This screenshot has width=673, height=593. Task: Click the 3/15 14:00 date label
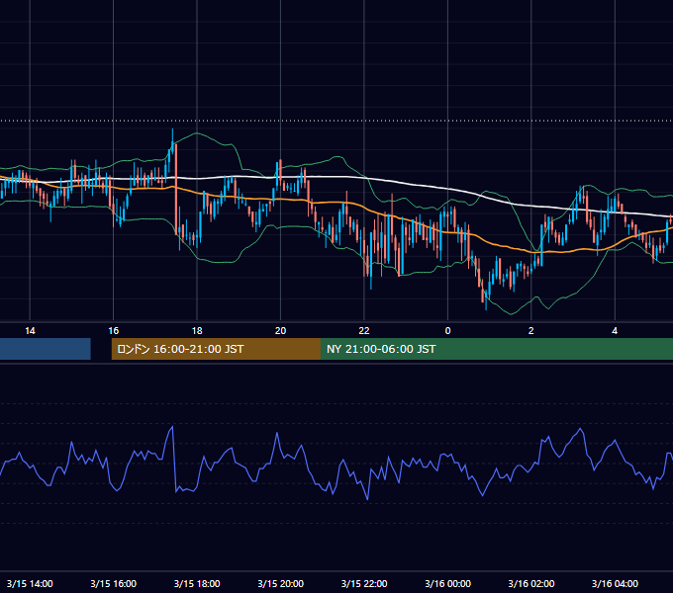tap(30, 583)
